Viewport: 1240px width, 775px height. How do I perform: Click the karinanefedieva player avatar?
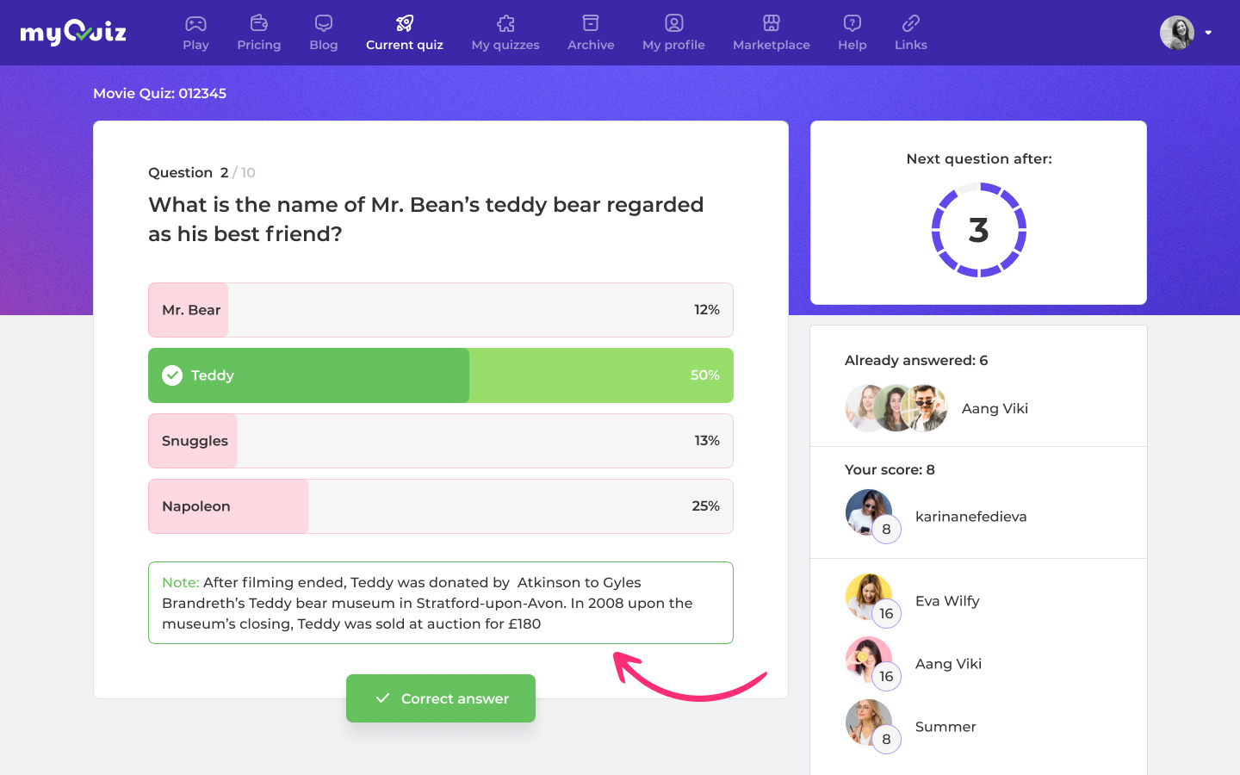tap(870, 513)
